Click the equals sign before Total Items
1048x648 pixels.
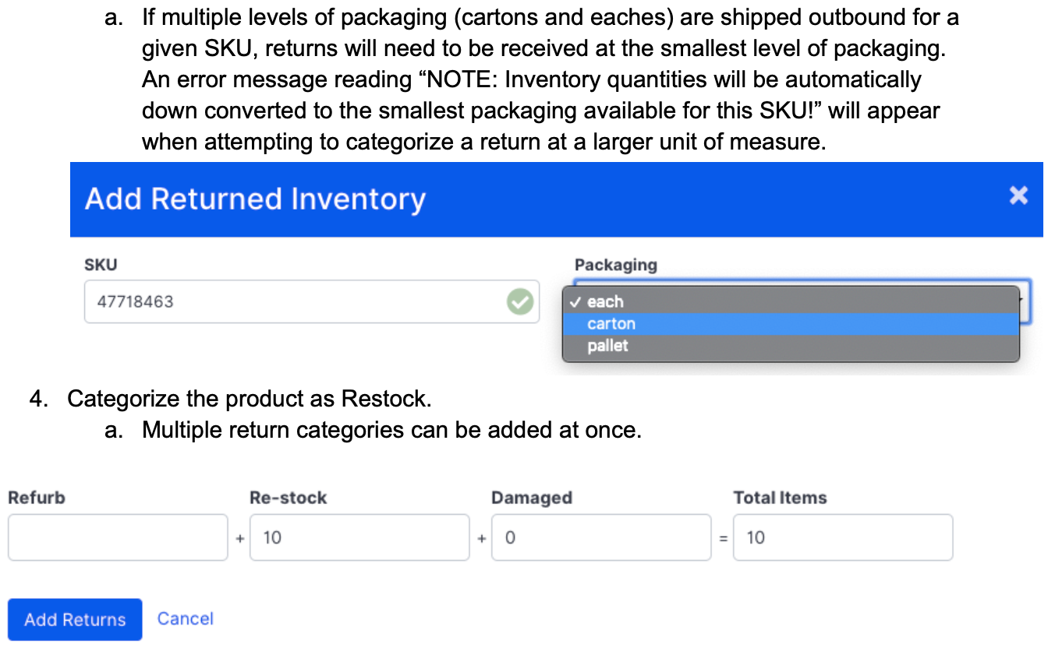coord(722,537)
